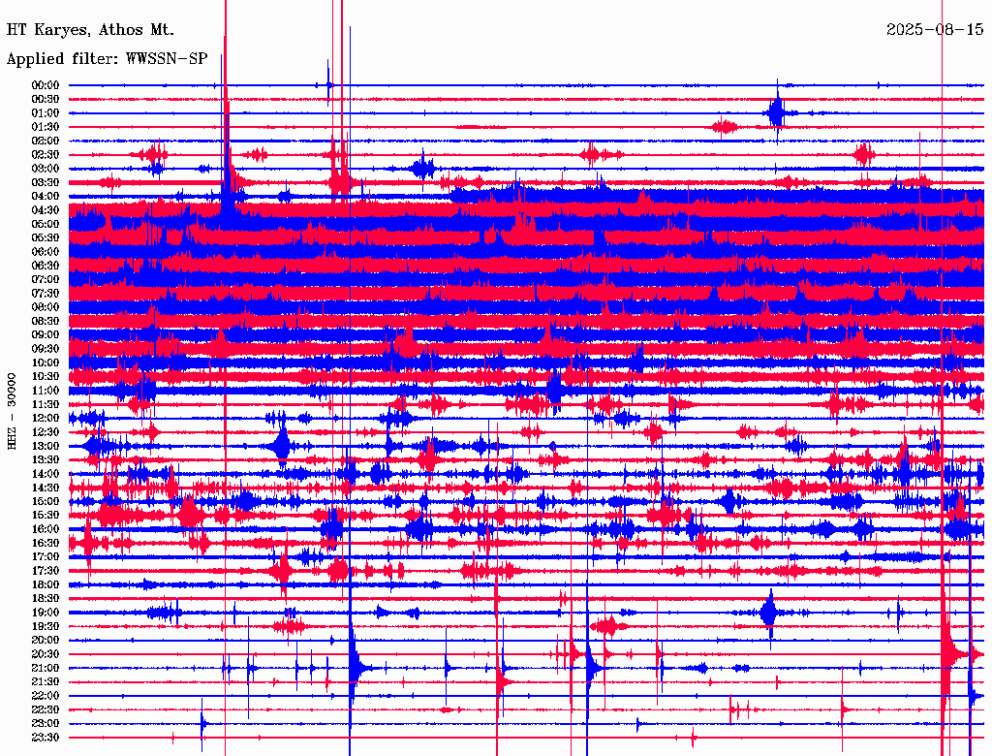Select the 17:30 time row label

[45, 571]
